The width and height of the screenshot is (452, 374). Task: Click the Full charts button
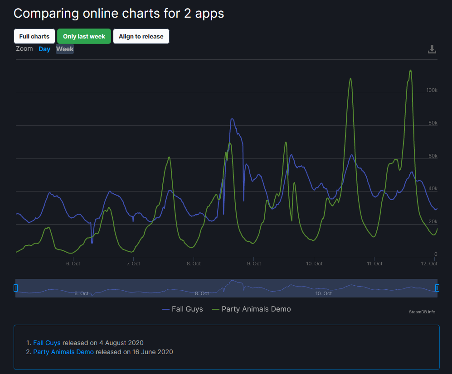(x=34, y=36)
